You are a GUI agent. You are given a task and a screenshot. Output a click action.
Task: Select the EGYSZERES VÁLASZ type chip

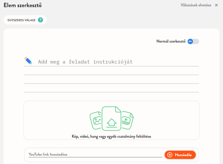pos(21,20)
